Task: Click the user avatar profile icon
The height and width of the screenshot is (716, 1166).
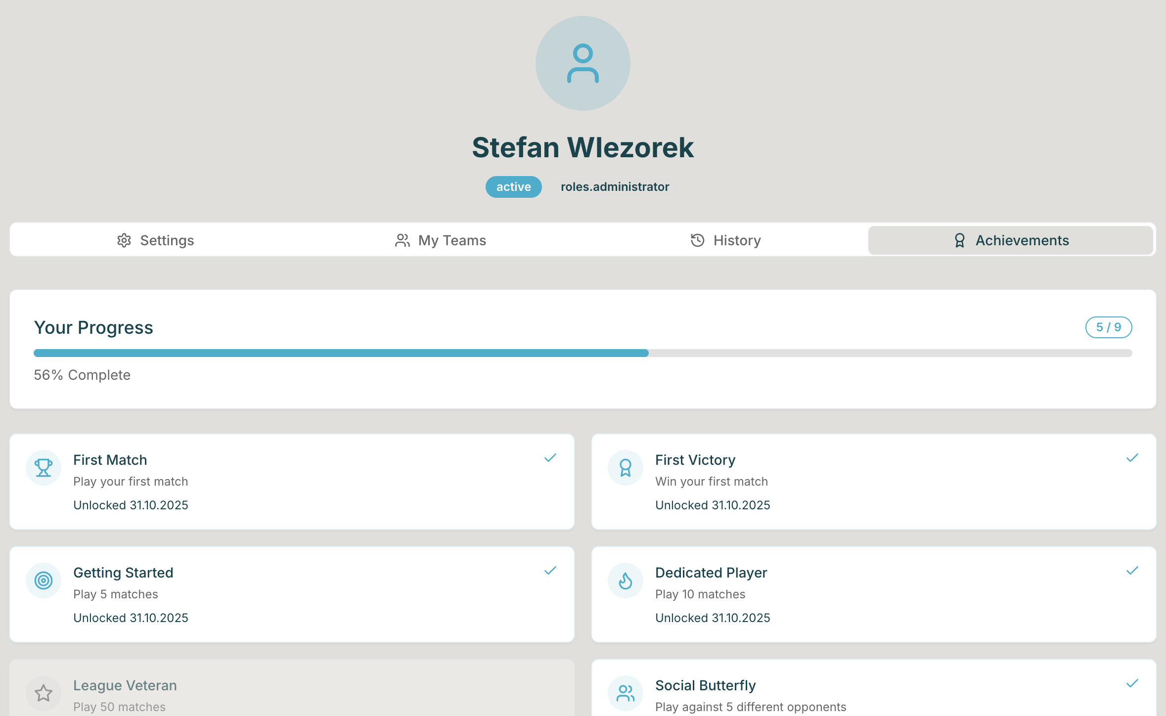Action: (x=583, y=63)
